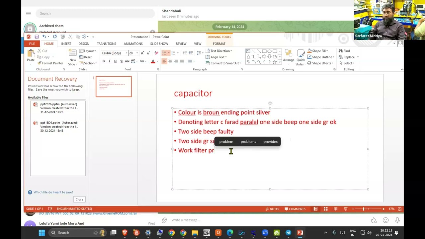Click zoom in plus button
The image size is (425, 239).
pos(383,209)
